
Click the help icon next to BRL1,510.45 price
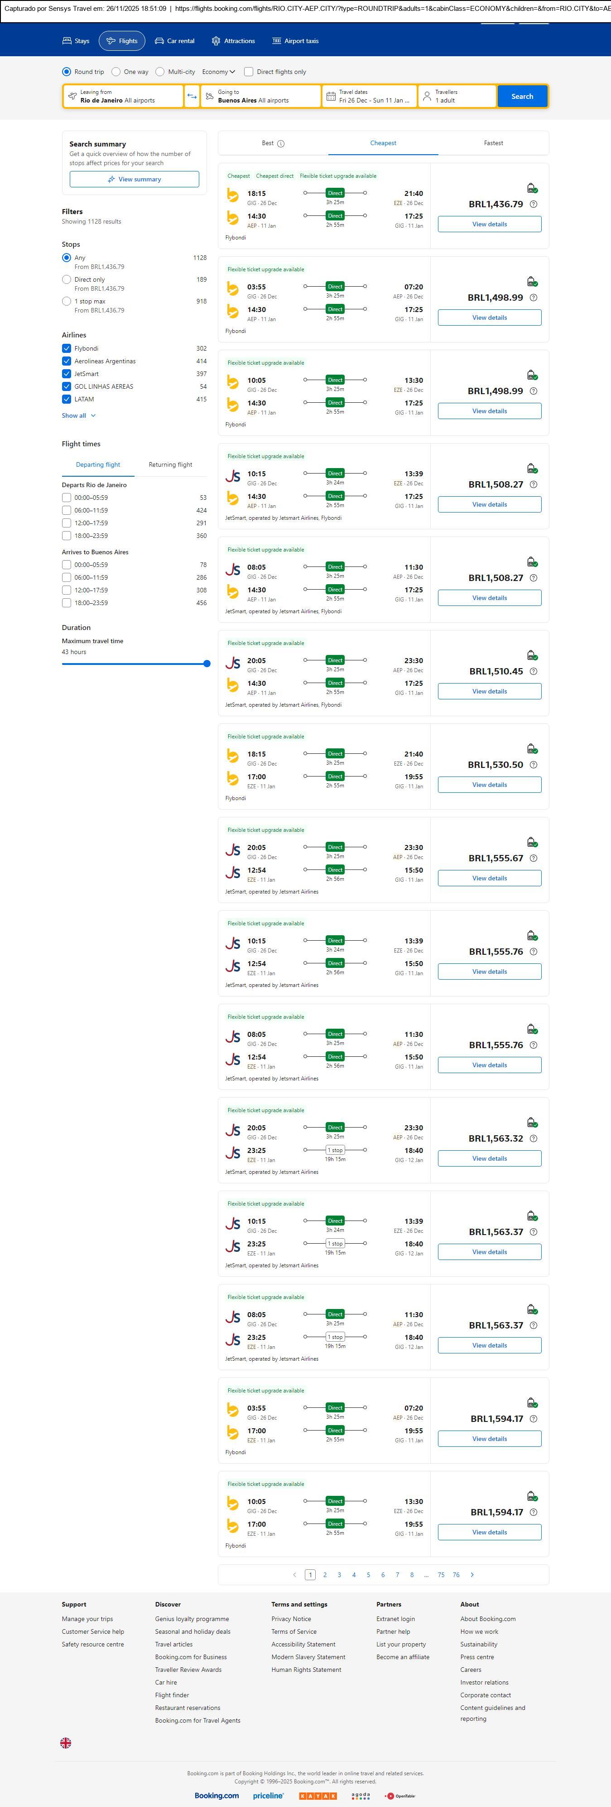[x=533, y=671]
